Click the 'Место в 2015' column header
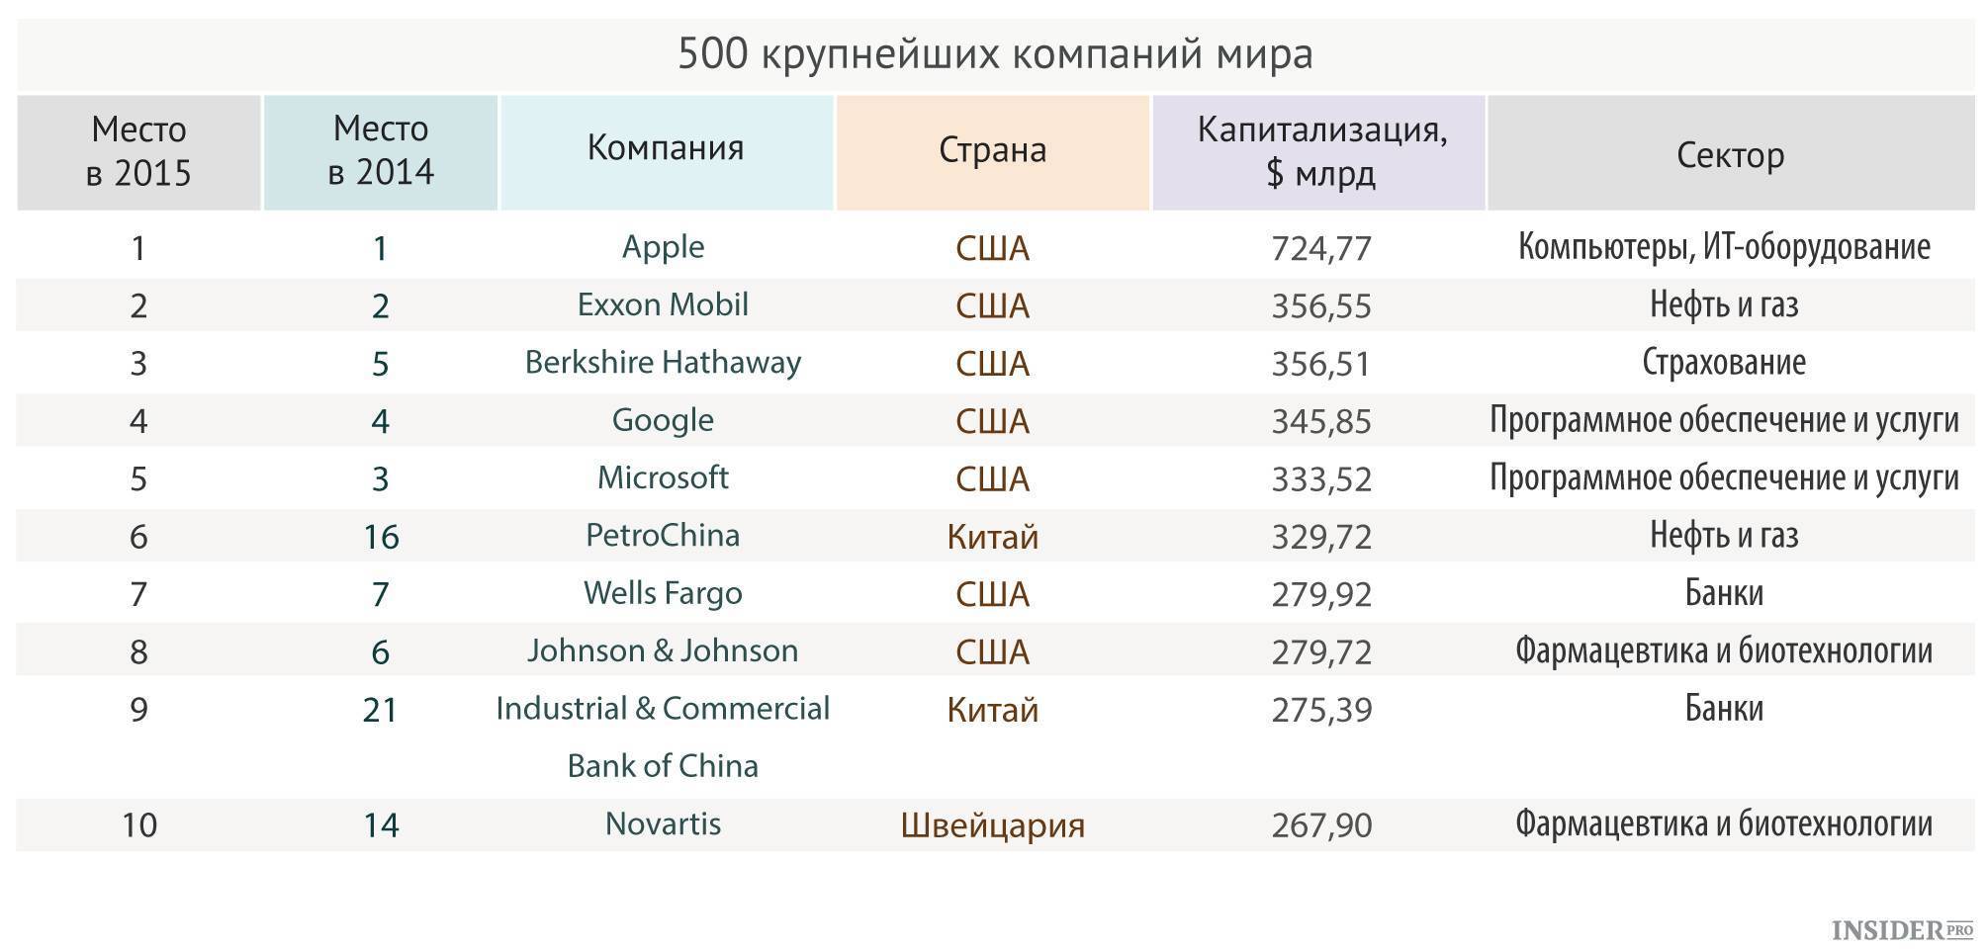 pyautogui.click(x=138, y=151)
